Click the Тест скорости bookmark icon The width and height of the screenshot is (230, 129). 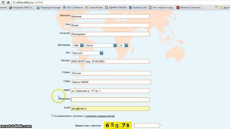[x=150, y=8]
